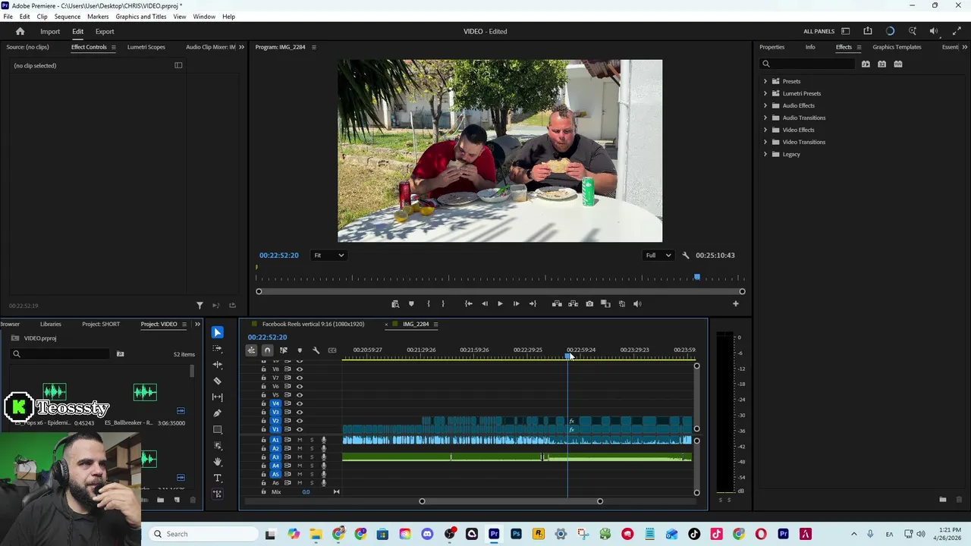Show overflow tabs in Source panel group

point(242,47)
